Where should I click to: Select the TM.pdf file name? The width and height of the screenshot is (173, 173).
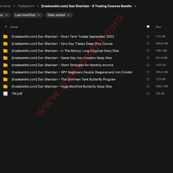pyautogui.click(x=17, y=94)
